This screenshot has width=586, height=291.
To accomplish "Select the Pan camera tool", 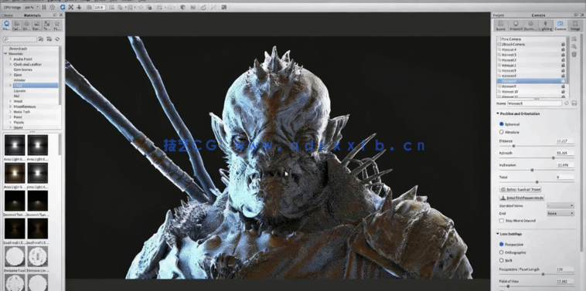I will click(x=70, y=7).
